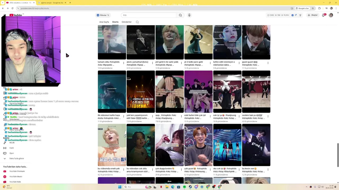Open options for 'tamam oldu #straykids' short
Viewport: 339px width, 190px height.
click(124, 63)
